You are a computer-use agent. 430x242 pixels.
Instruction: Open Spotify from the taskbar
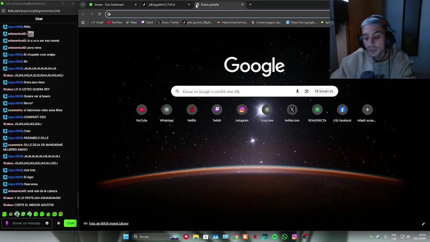(275, 237)
